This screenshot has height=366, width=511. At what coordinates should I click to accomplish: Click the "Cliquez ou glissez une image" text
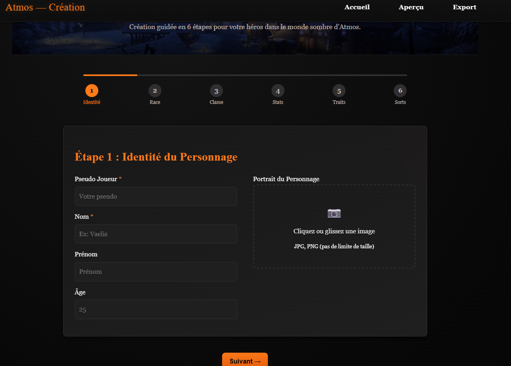334,231
